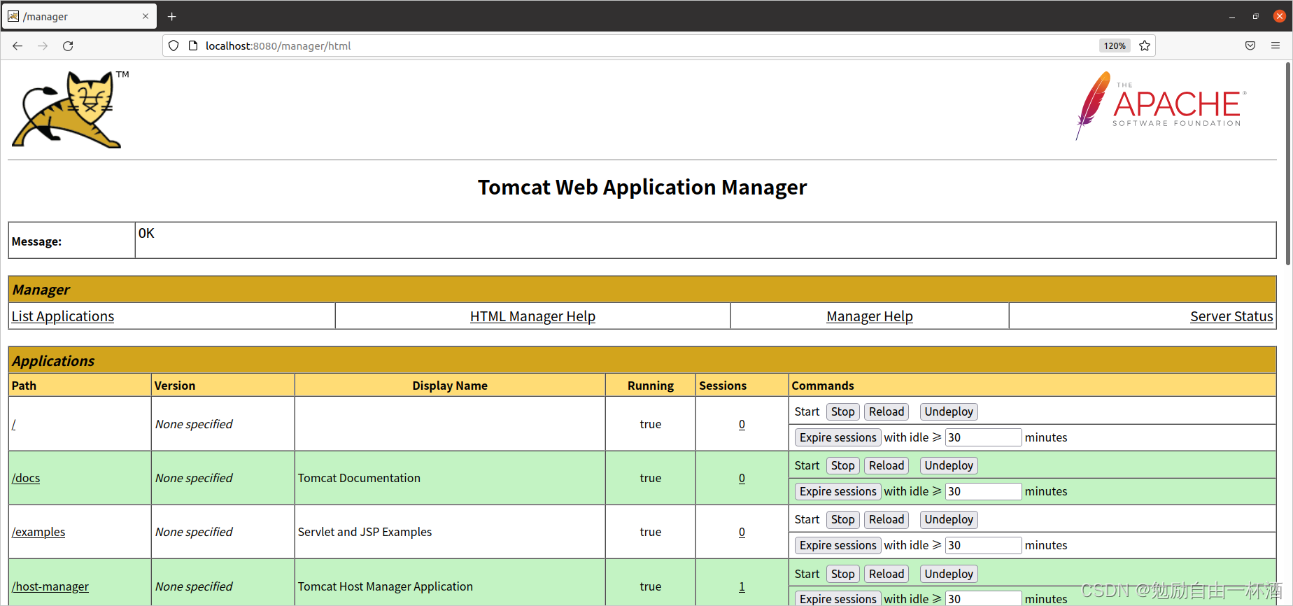
Task: Edit idle minutes field for /docs
Action: (x=983, y=491)
